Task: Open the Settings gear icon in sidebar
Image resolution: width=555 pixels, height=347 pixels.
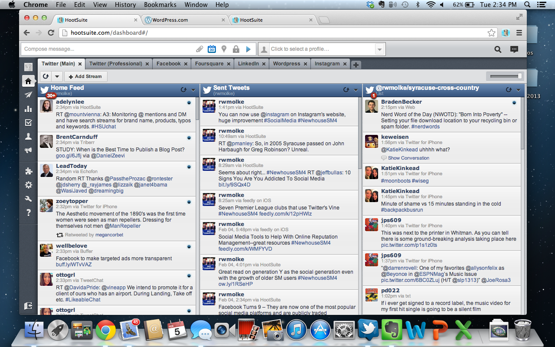Action: click(x=28, y=185)
